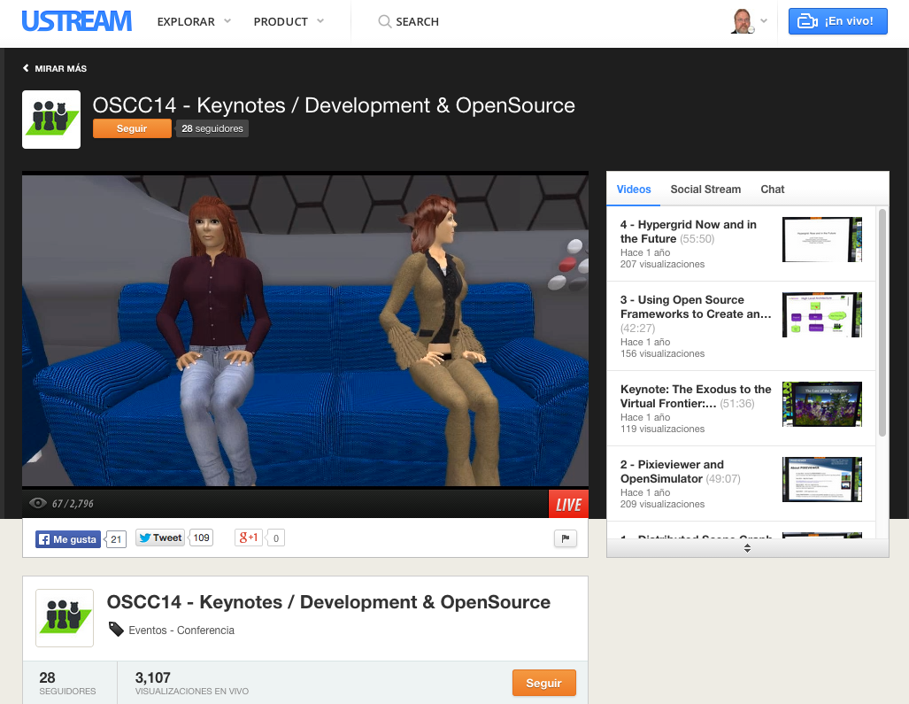Click the Exodus Keynote video thumbnail

[x=822, y=404]
